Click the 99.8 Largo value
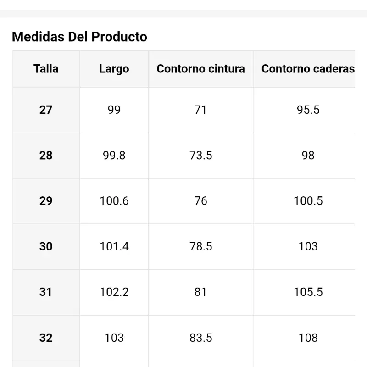 point(114,156)
